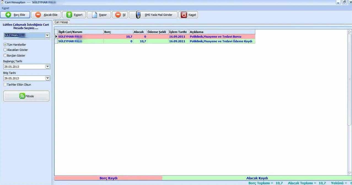Click the vertical scrollbar down arrow
This screenshot has width=352, height=185.
pyautogui.click(x=350, y=173)
